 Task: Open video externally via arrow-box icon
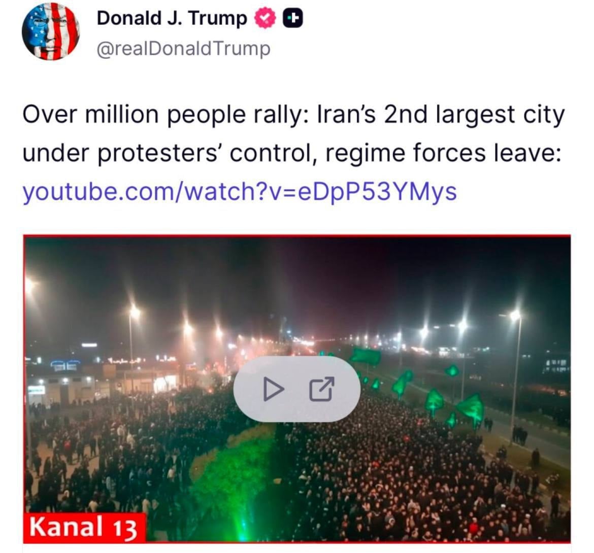(322, 389)
